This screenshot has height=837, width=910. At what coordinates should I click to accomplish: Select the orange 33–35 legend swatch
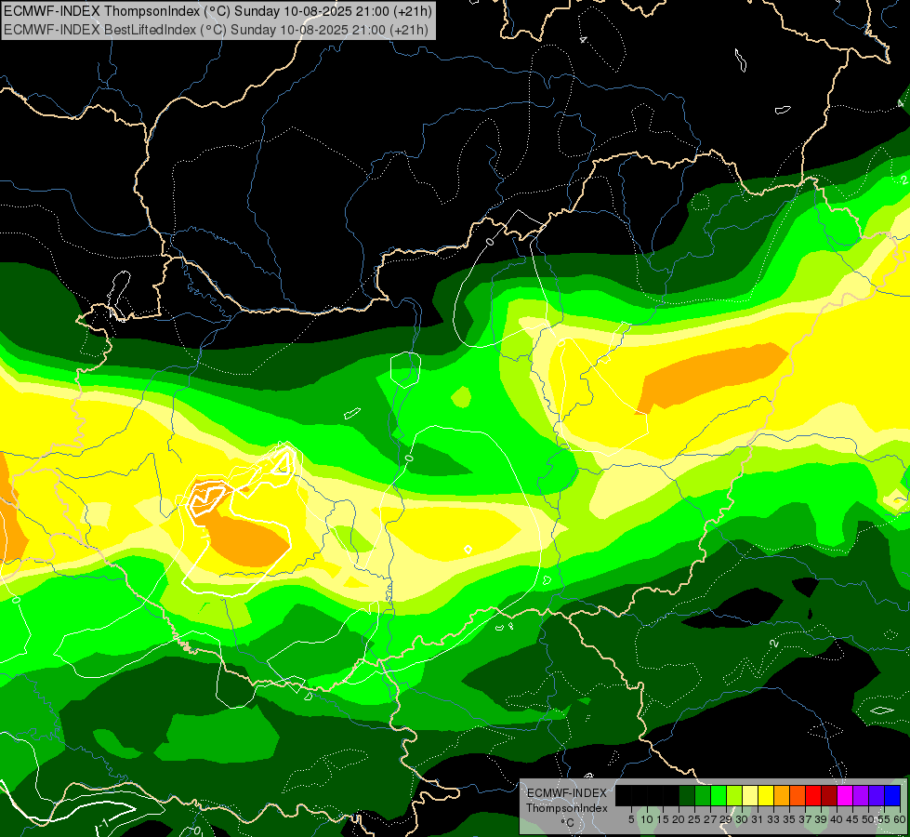[782, 795]
